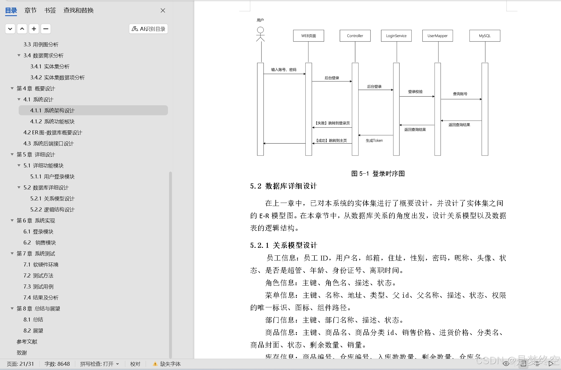561x370 pixels.
Task: Click the eye protection mode icon
Action: (506, 364)
